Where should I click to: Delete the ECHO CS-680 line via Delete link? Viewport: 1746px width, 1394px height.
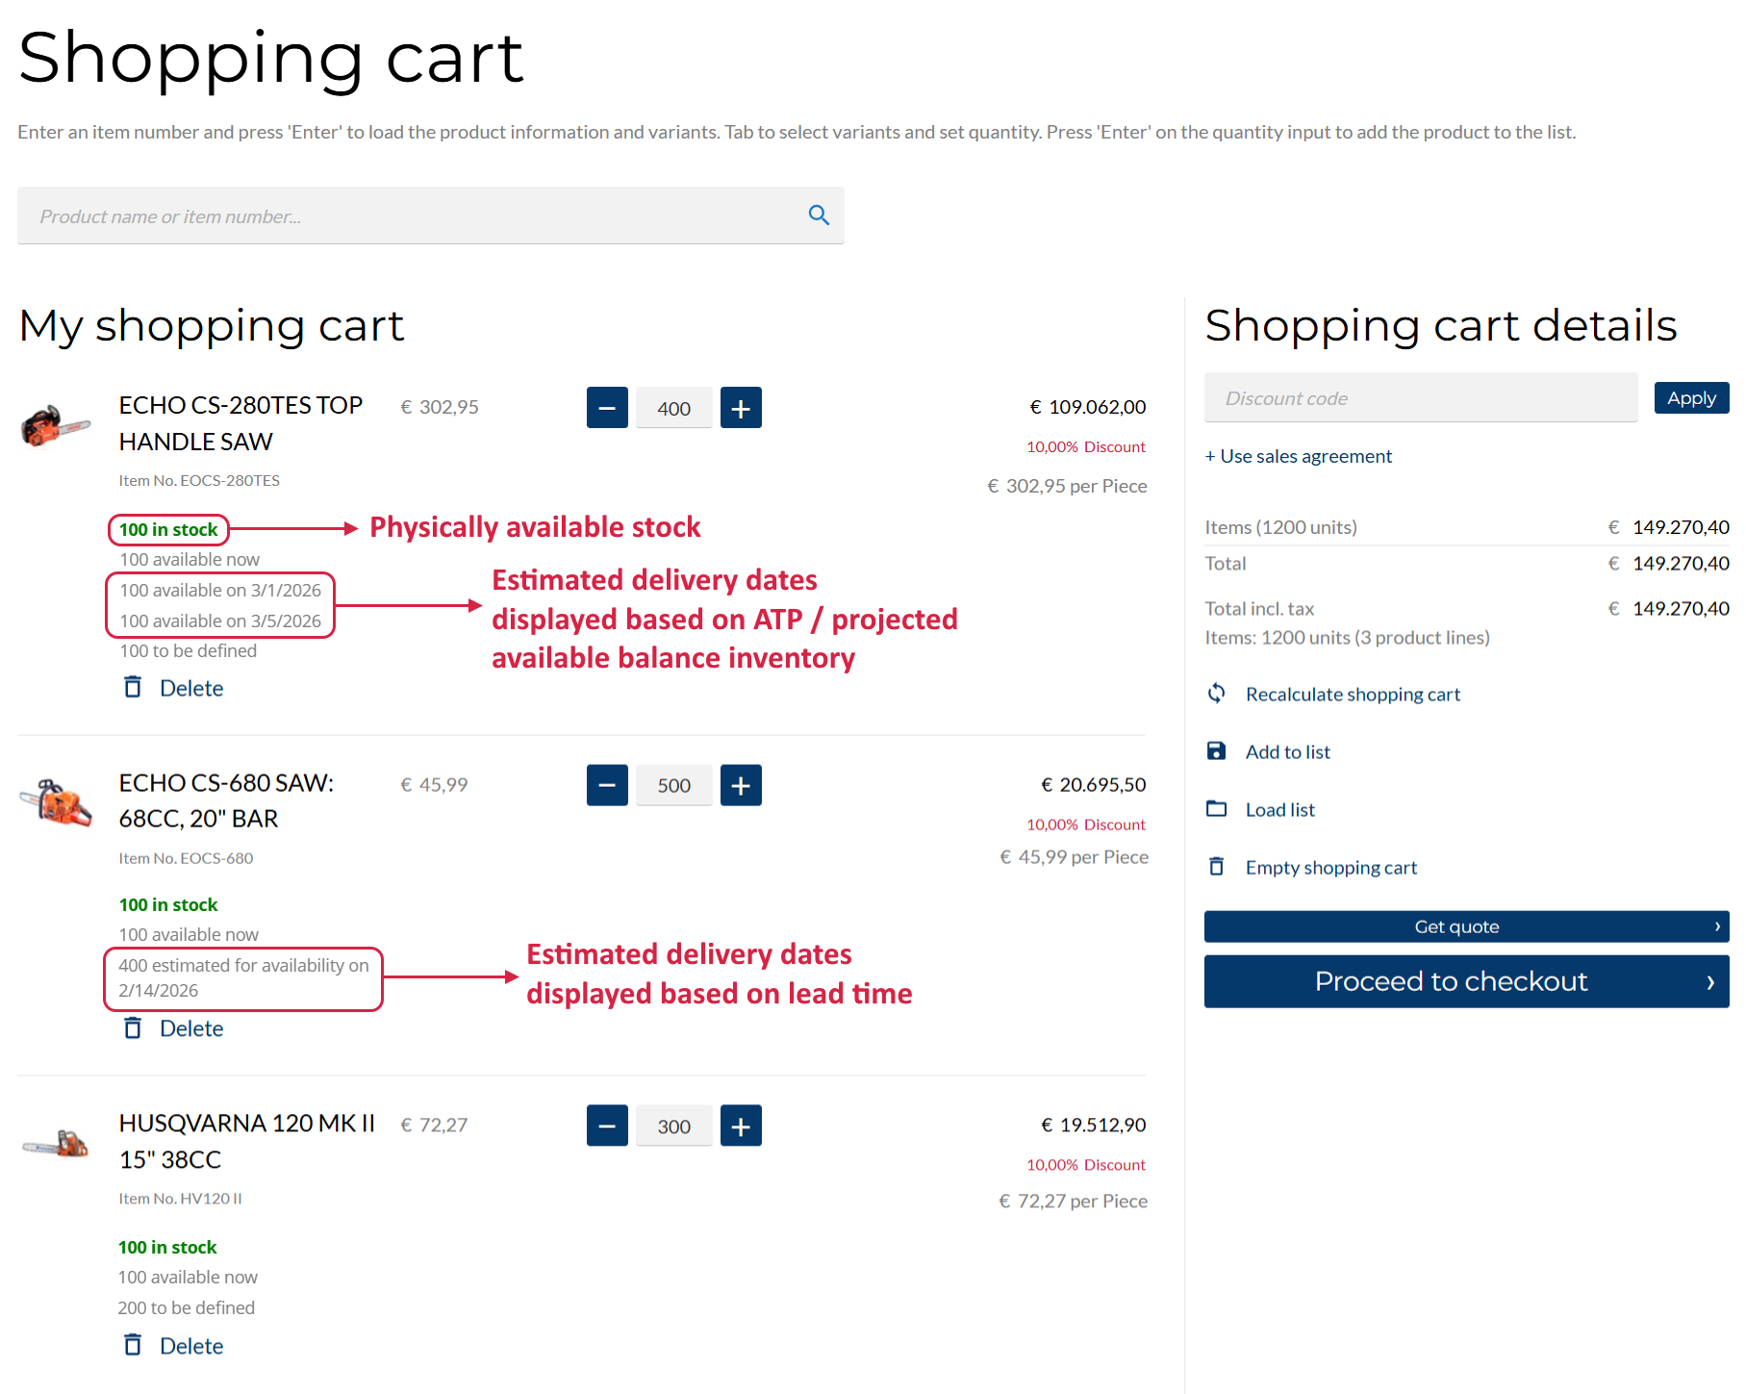(191, 1028)
